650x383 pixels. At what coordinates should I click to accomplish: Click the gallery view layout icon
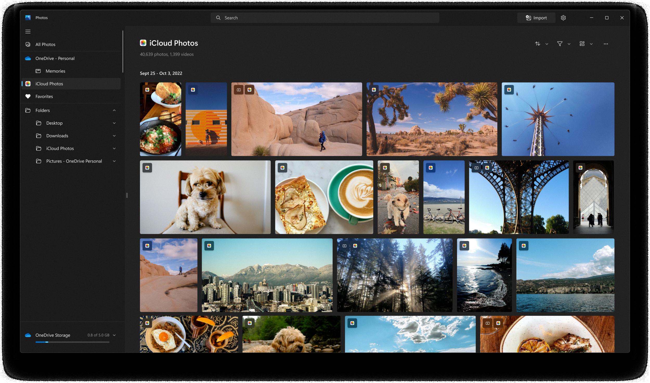coord(582,44)
